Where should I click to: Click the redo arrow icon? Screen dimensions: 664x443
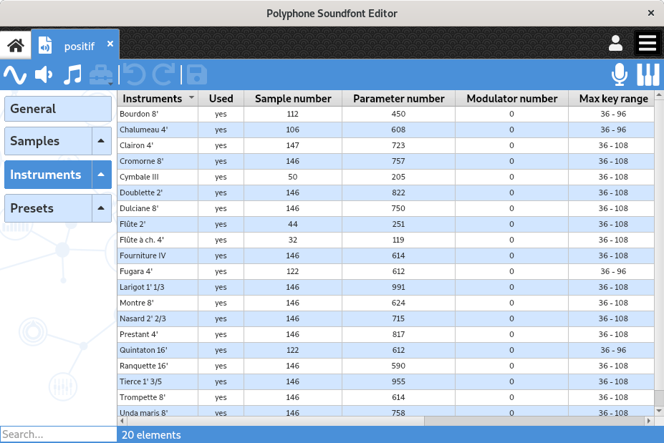pos(163,75)
